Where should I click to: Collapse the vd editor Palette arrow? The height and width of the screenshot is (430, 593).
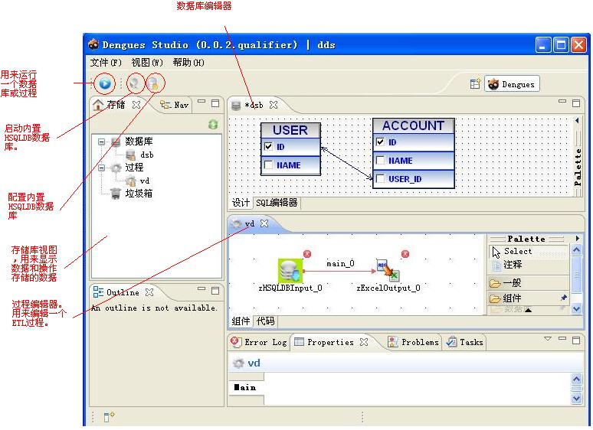coord(578,238)
